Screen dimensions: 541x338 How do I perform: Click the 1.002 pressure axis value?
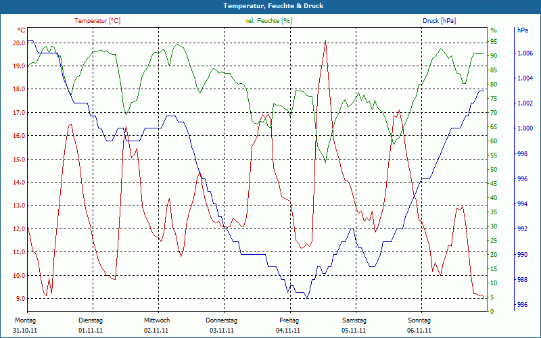point(525,103)
